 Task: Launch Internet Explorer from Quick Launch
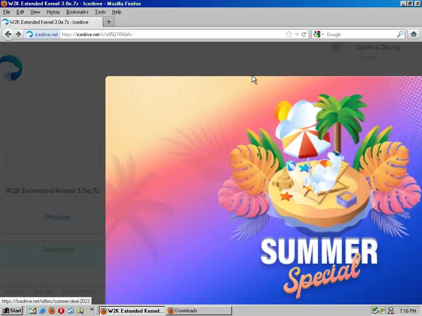tap(42, 311)
